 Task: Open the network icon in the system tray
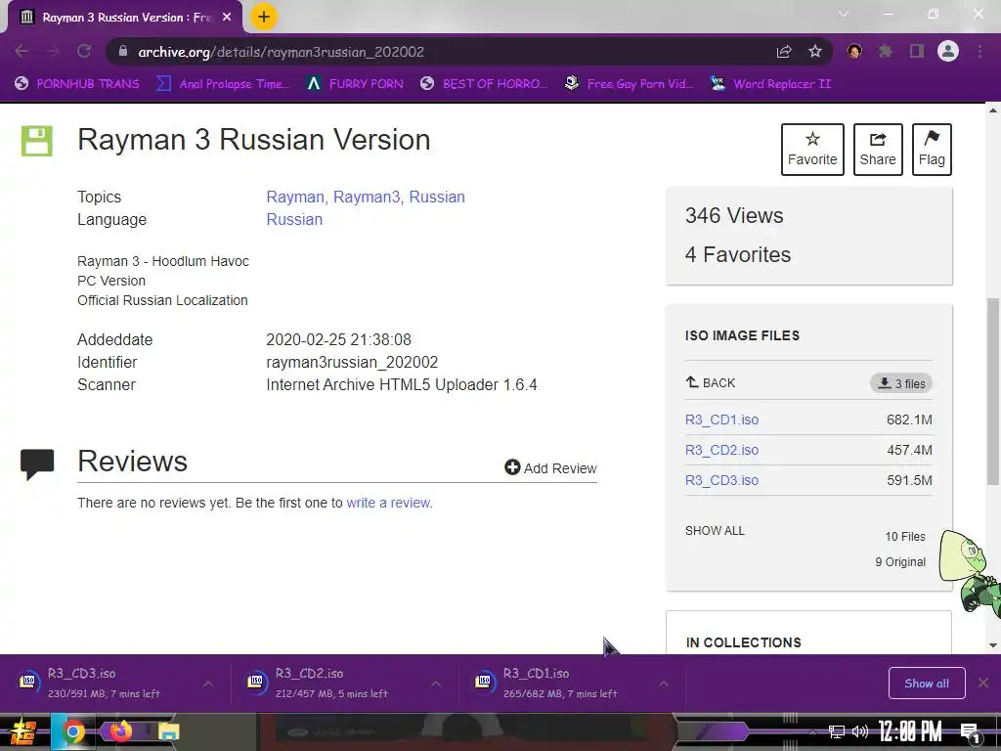point(836,731)
